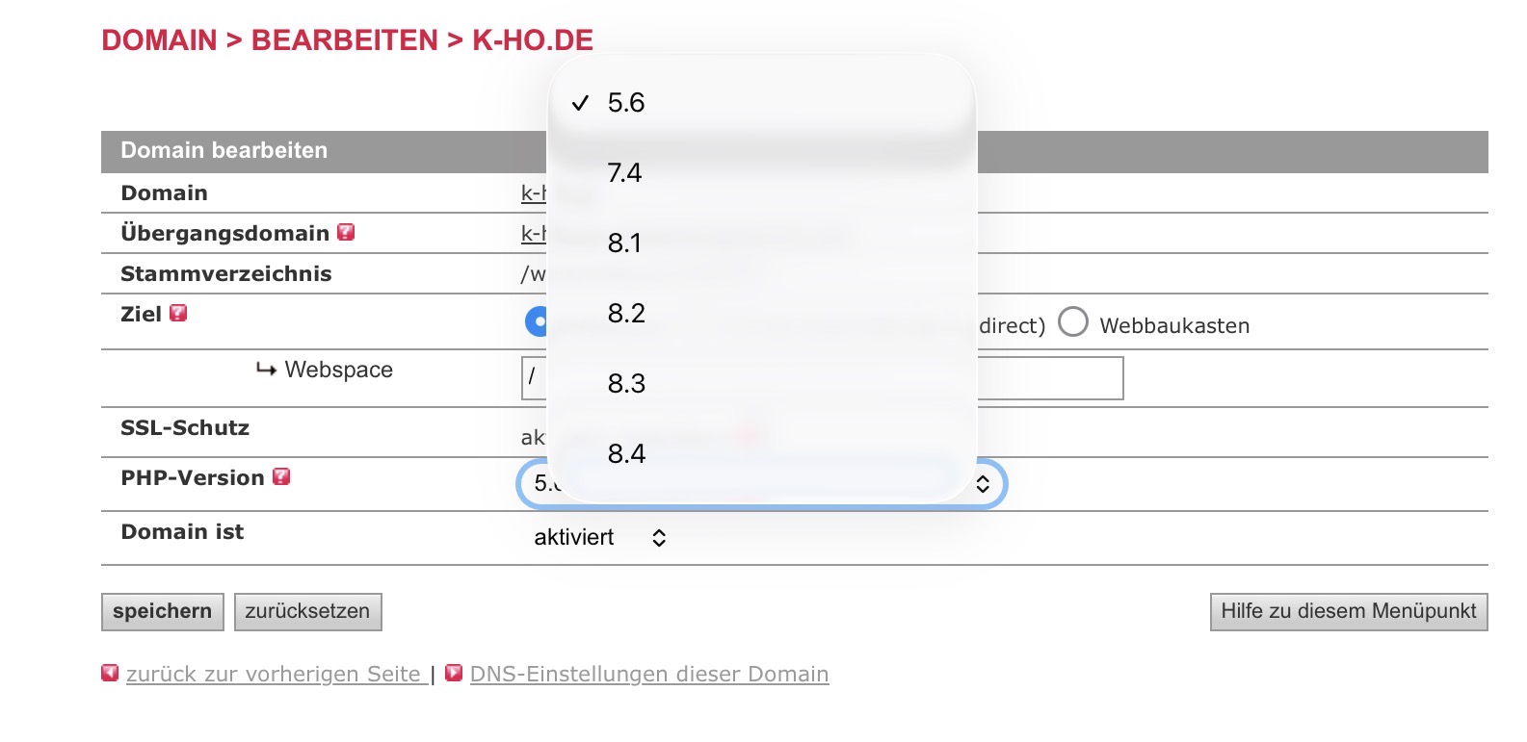Click the zurücksetzen button
Viewport: 1527px width, 742px height.
pyautogui.click(x=307, y=612)
